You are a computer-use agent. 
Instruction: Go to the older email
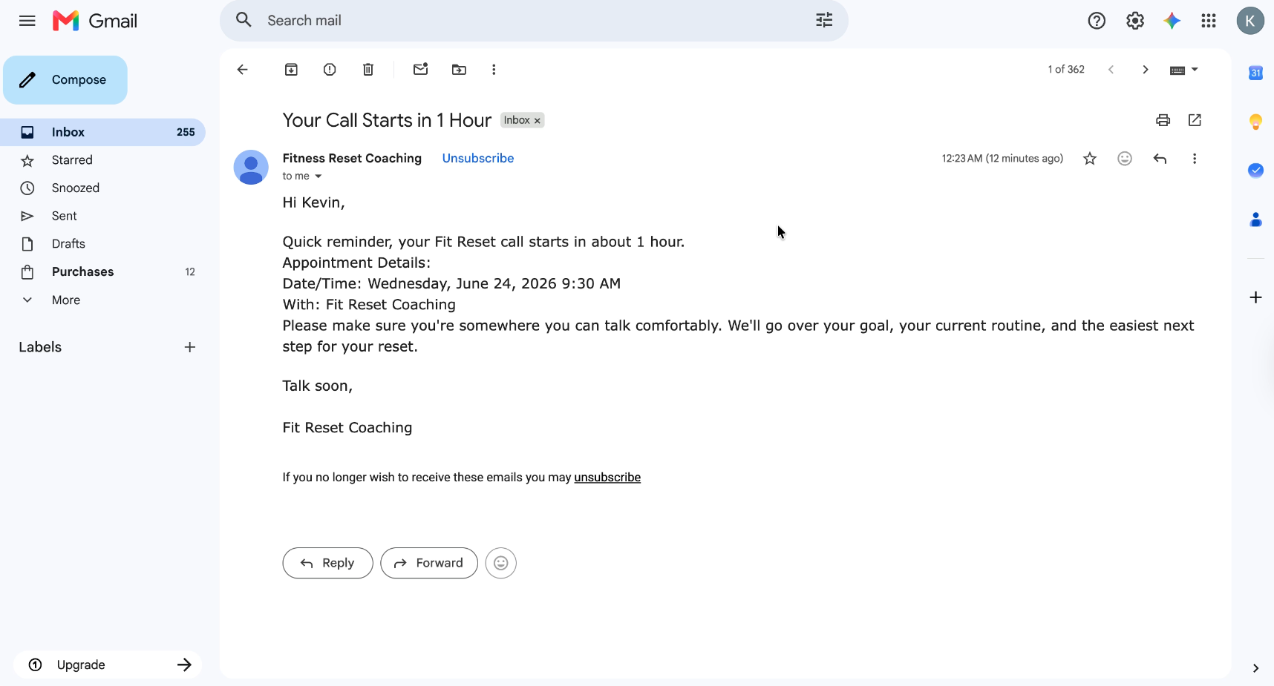tap(1146, 70)
